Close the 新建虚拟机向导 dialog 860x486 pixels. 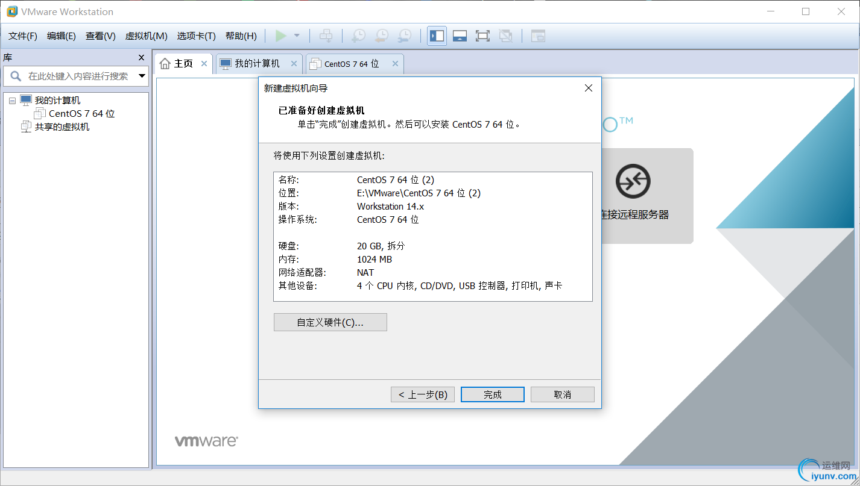pos(589,88)
